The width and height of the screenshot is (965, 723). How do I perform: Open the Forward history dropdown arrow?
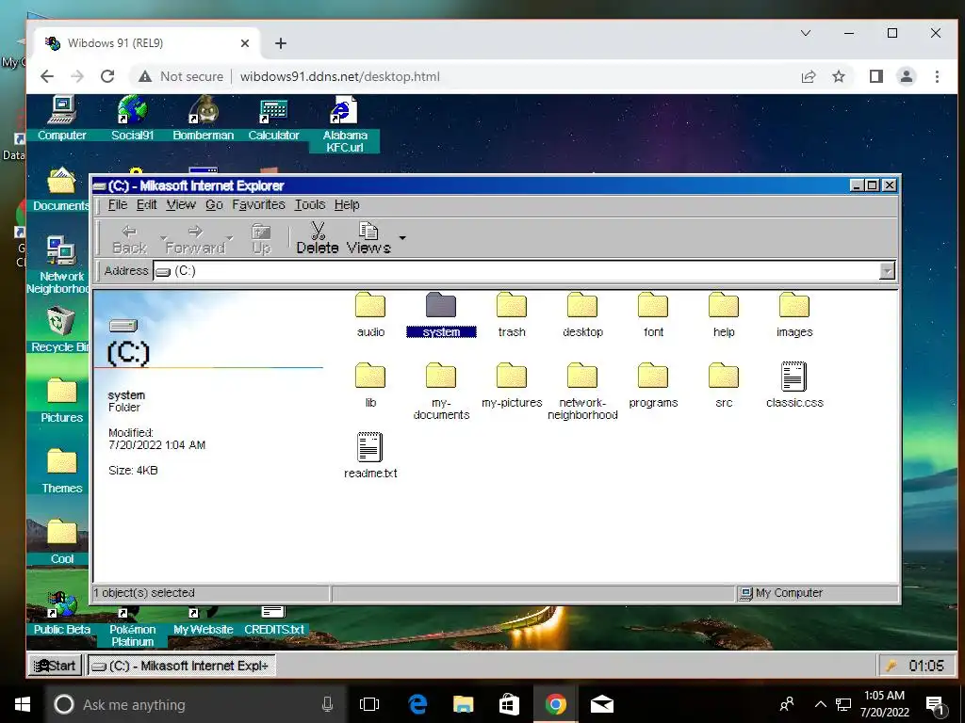click(230, 238)
